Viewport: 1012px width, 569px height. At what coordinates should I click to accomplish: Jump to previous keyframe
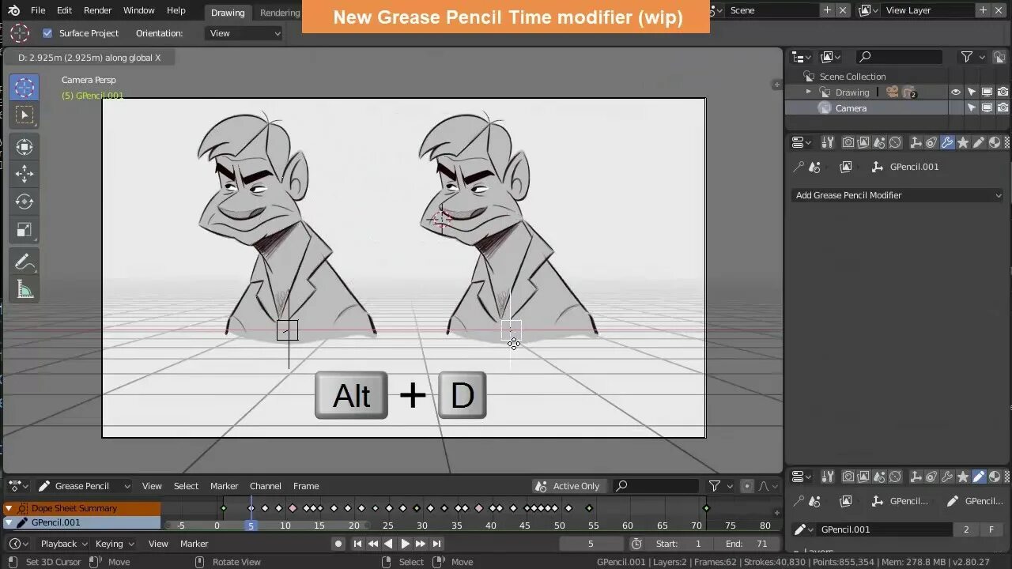click(x=373, y=544)
